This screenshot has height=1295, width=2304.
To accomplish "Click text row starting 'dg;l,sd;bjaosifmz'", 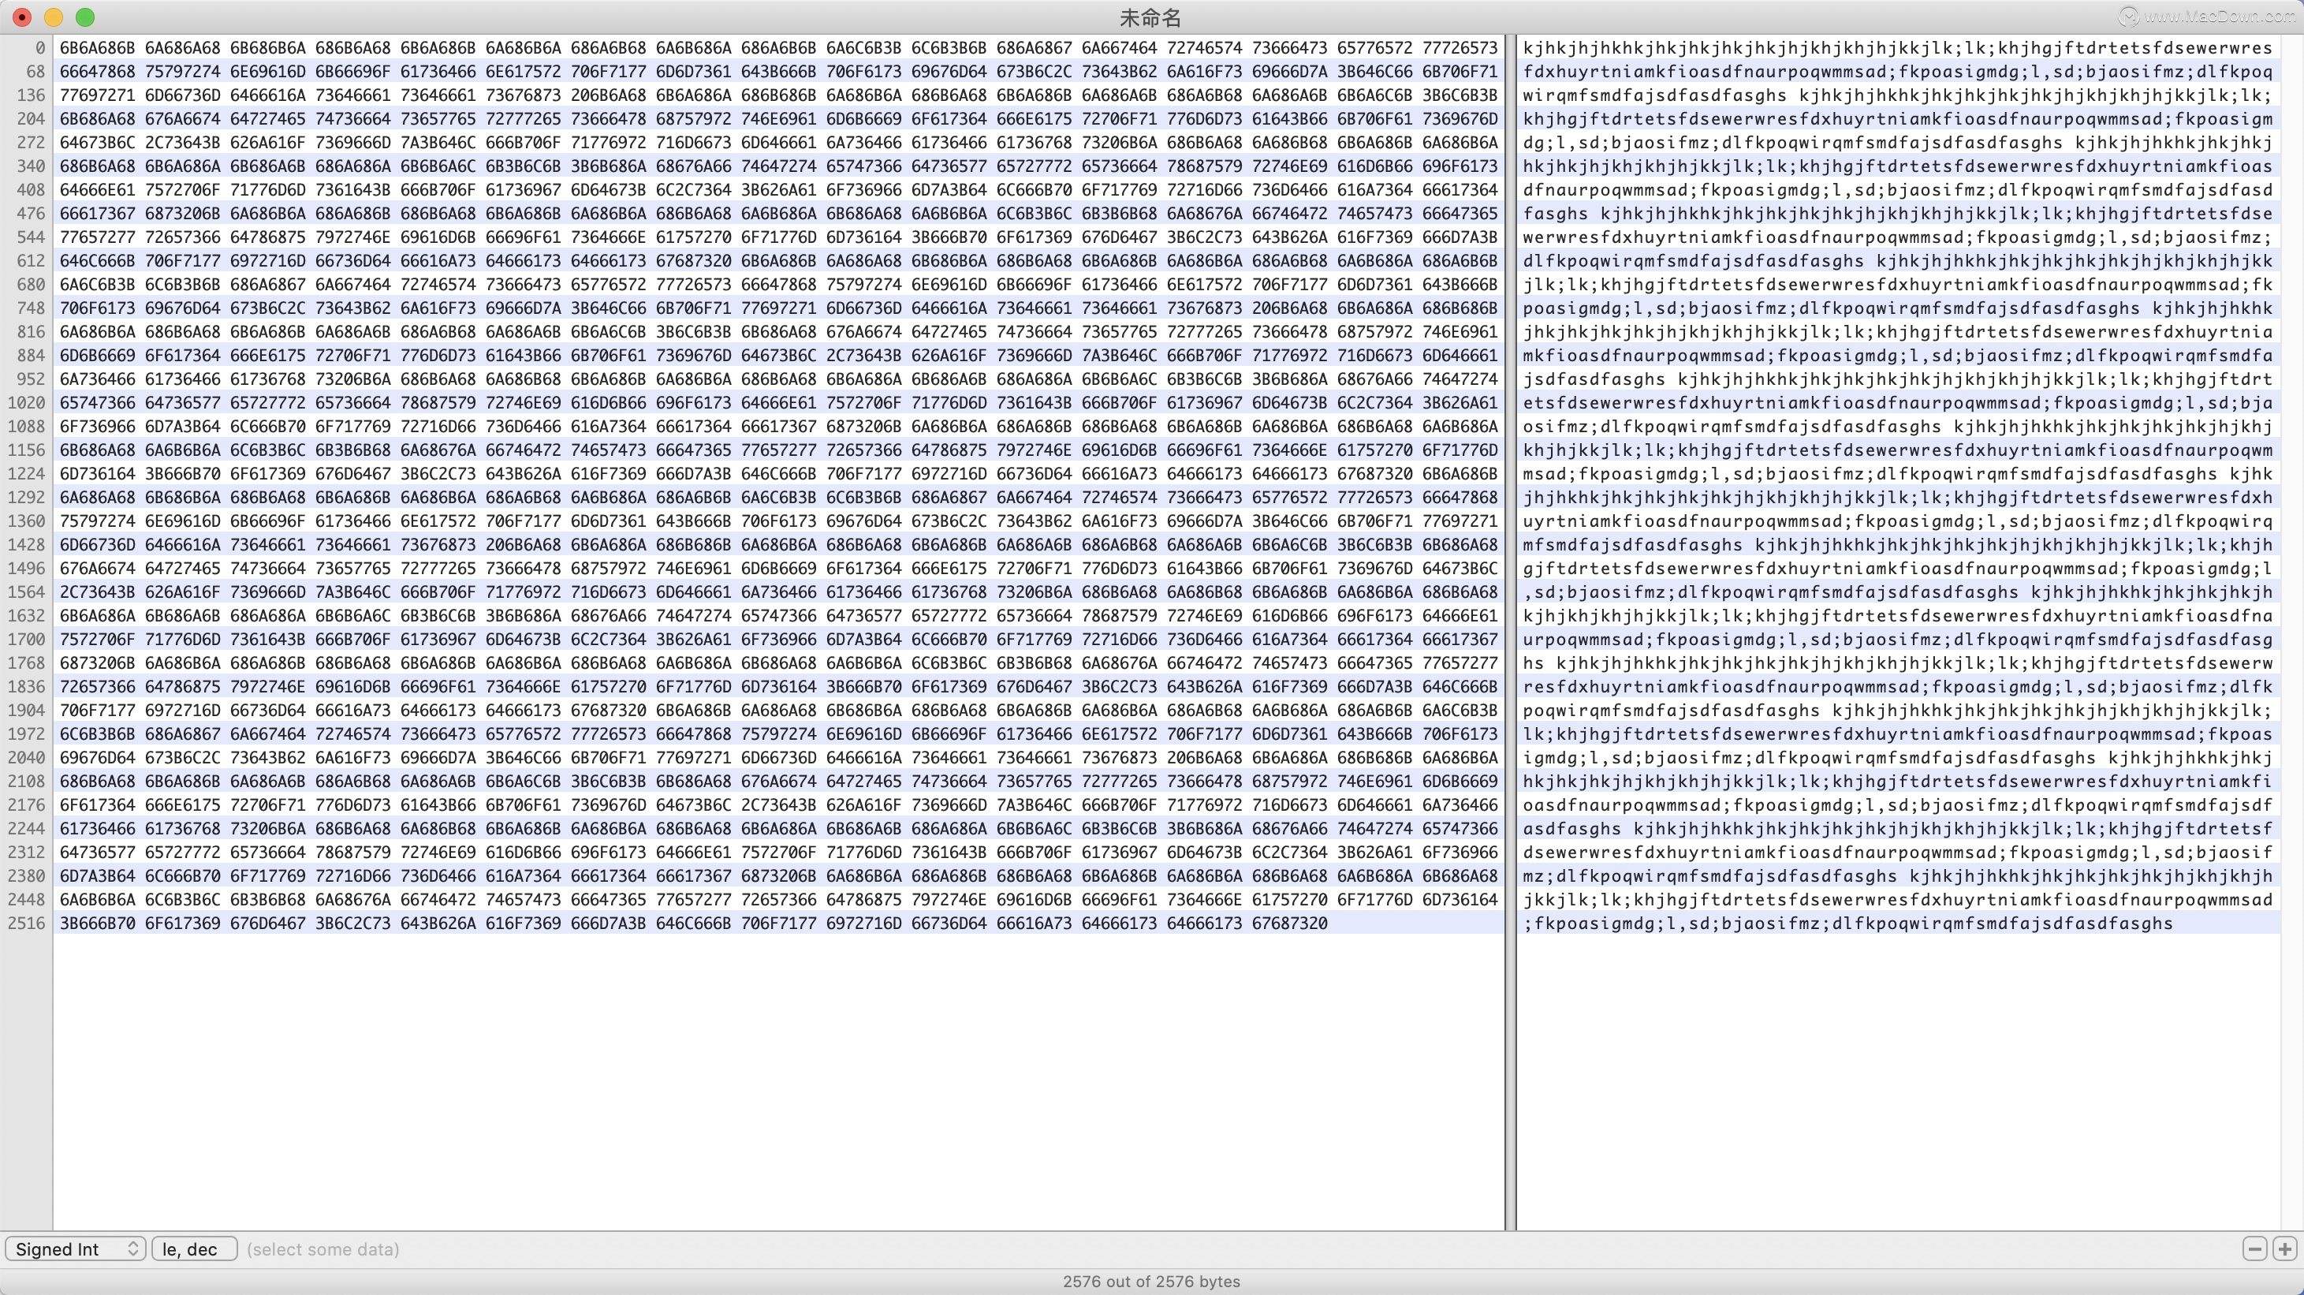I will [1898, 142].
